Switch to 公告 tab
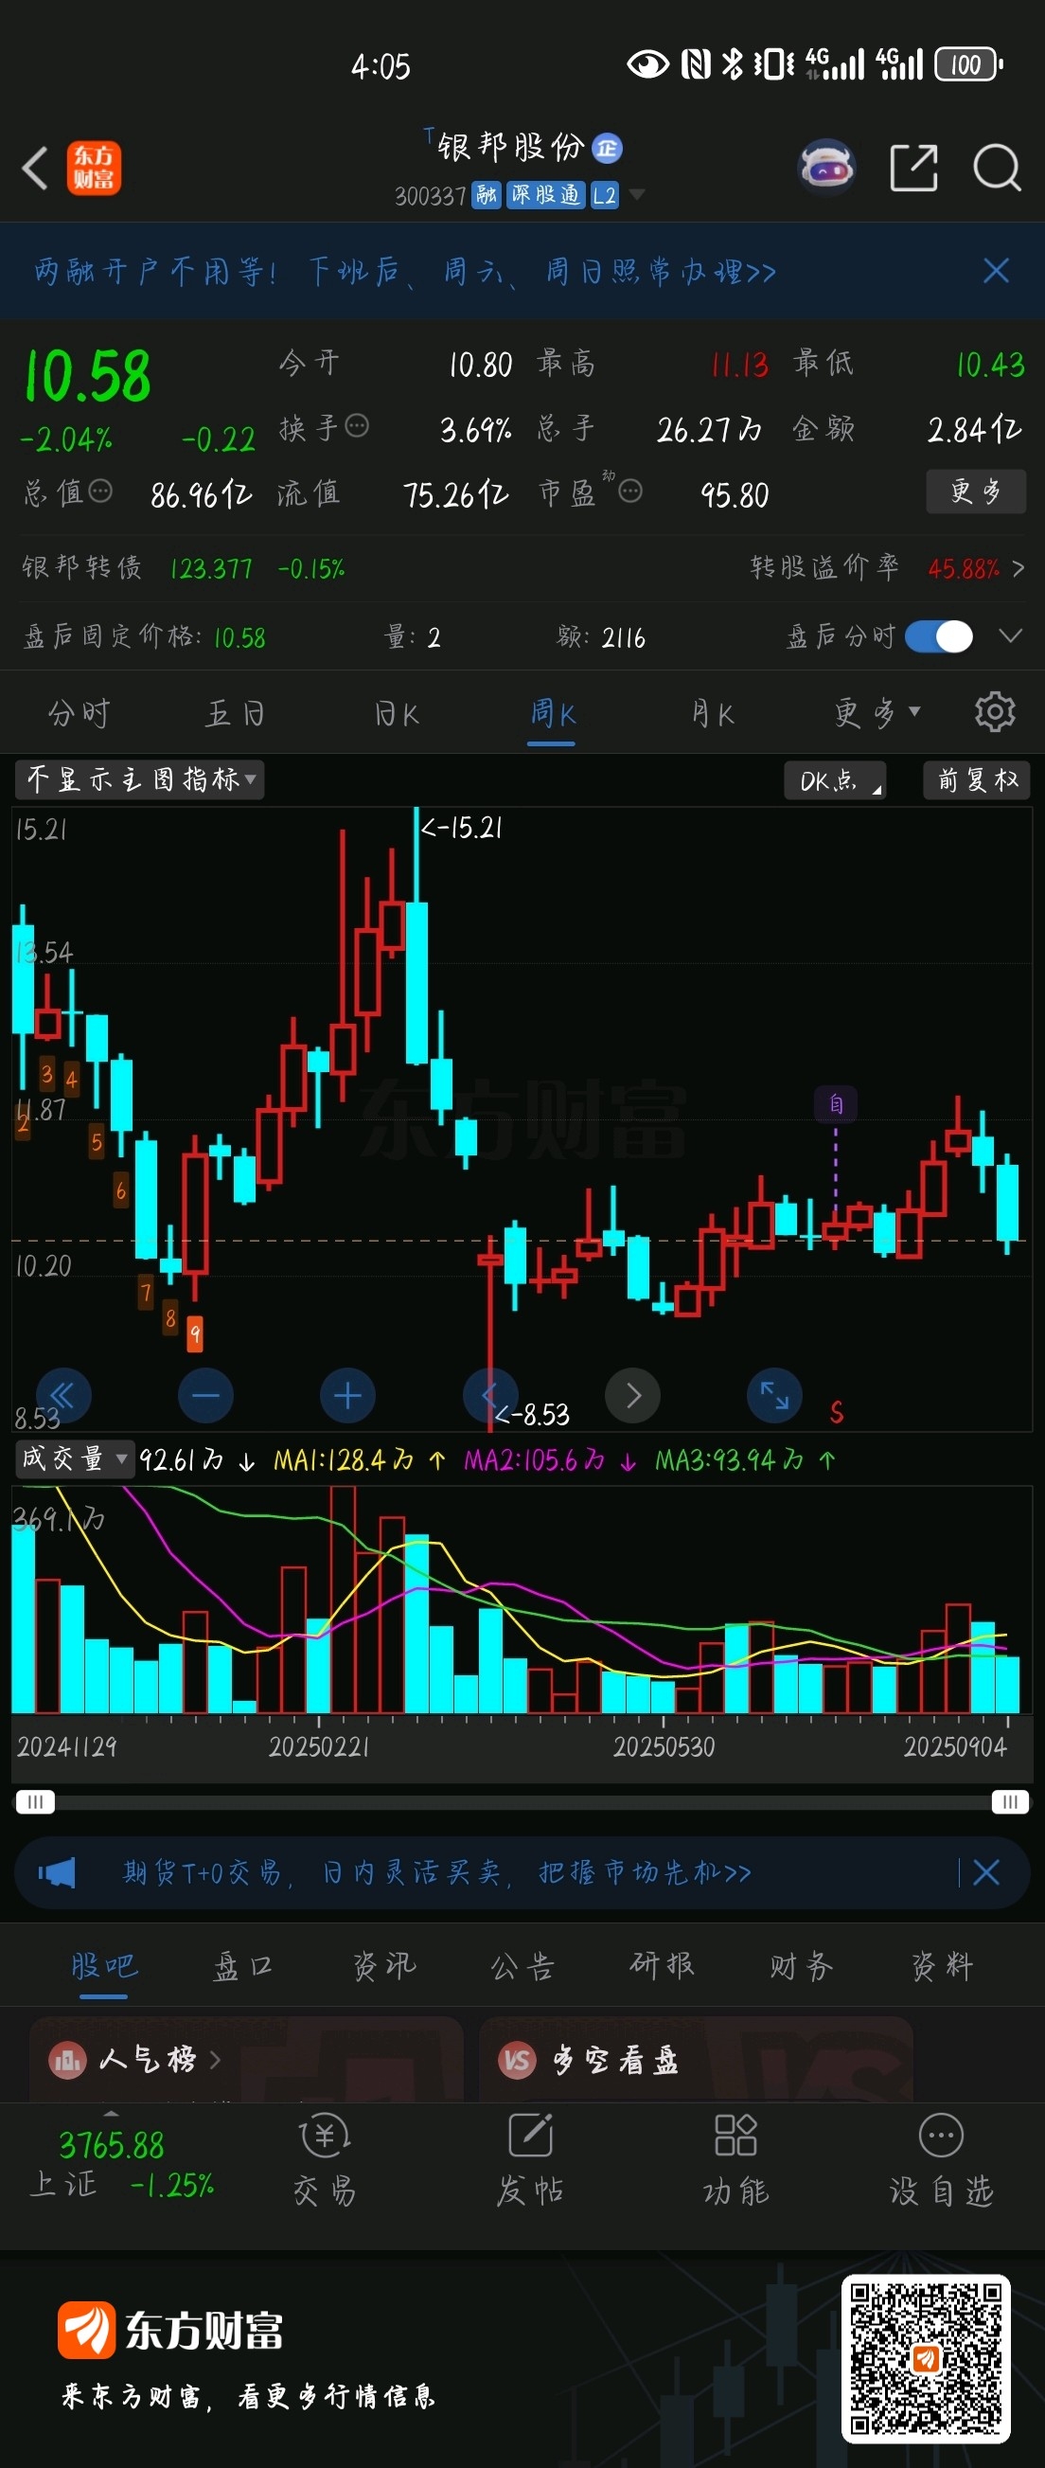This screenshot has height=2468, width=1045. tap(523, 1966)
